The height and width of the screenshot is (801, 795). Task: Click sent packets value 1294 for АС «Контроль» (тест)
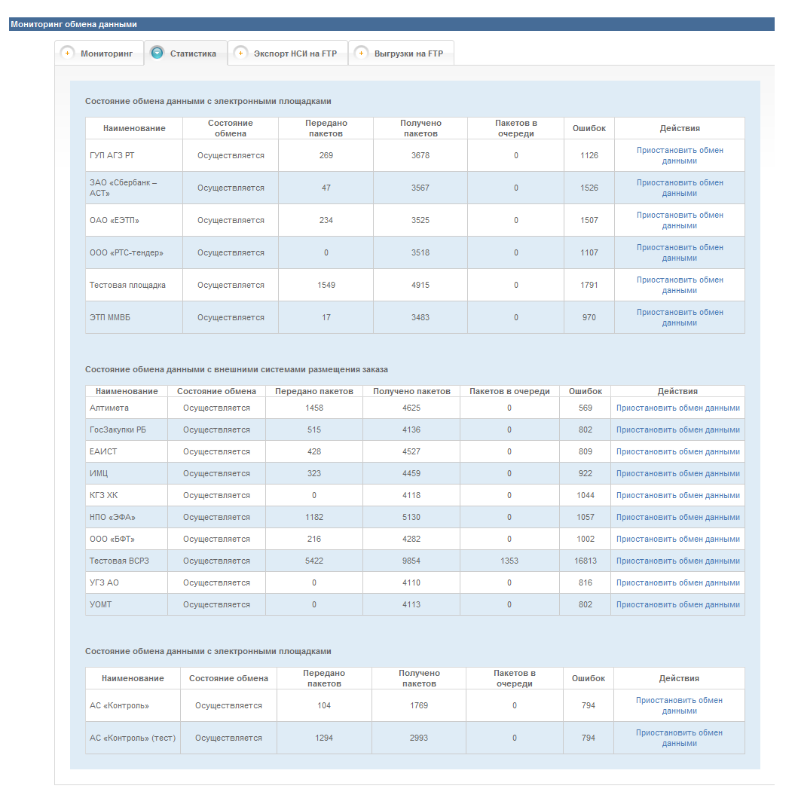pos(324,738)
